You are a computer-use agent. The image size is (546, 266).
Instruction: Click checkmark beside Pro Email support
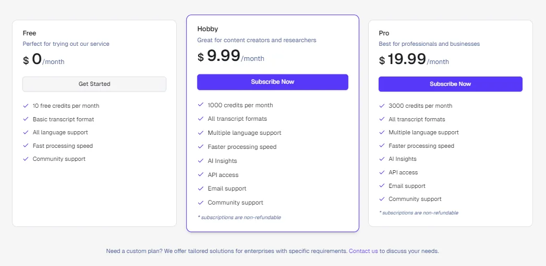pyautogui.click(x=382, y=186)
